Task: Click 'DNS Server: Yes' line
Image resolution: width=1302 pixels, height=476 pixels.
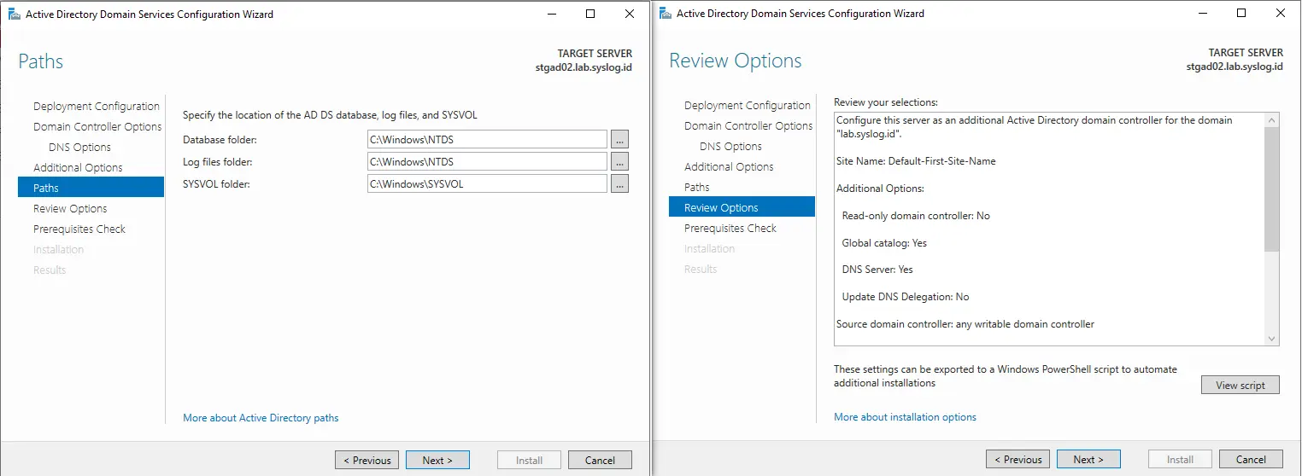Action: [877, 270]
